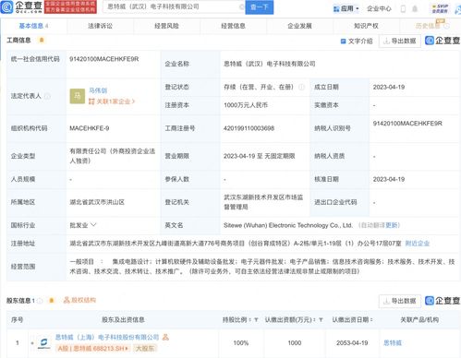This screenshot has width=461, height=358.
Task: Click the 企查查 badge beside 股东信息 export
Action: [x=443, y=301]
